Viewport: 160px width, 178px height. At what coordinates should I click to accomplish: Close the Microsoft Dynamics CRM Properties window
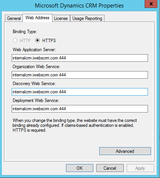click(x=151, y=4)
